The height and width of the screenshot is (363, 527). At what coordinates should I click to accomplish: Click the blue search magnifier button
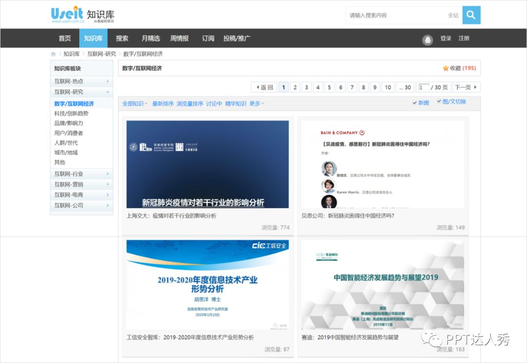click(471, 15)
